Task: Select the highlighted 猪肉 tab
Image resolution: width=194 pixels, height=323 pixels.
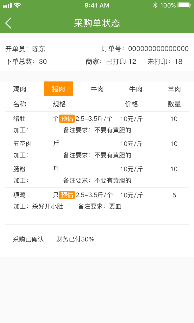Action: click(x=58, y=89)
